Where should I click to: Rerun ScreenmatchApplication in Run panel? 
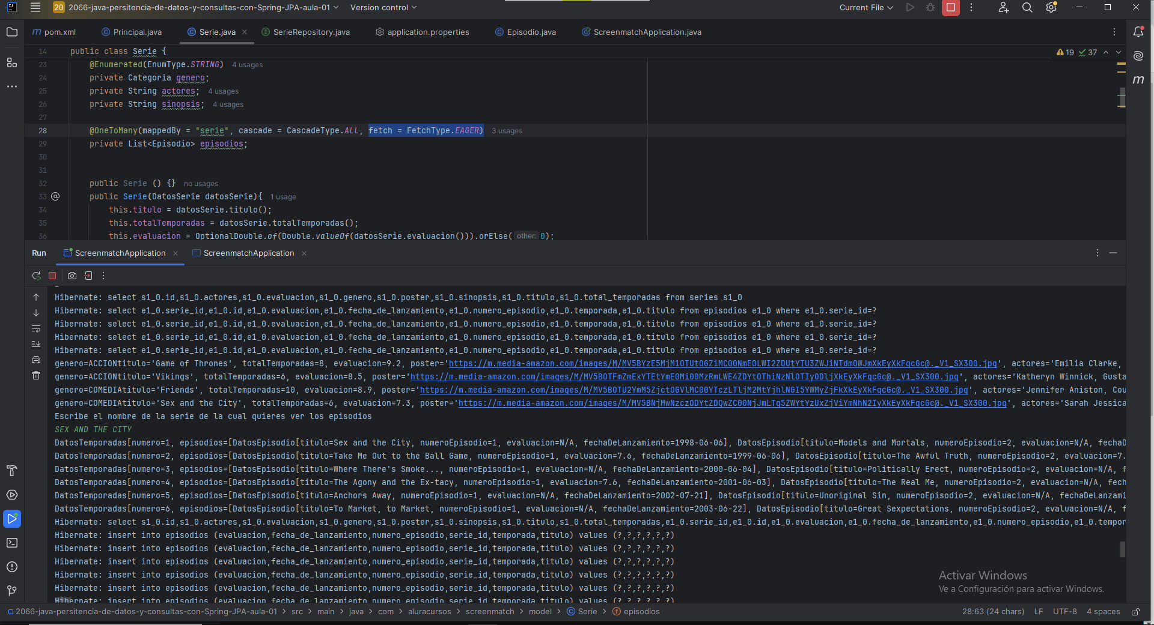click(x=36, y=276)
